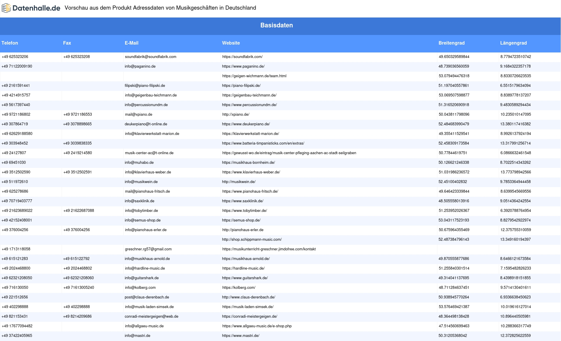Click website https://semus-shop.de/

click(241, 220)
